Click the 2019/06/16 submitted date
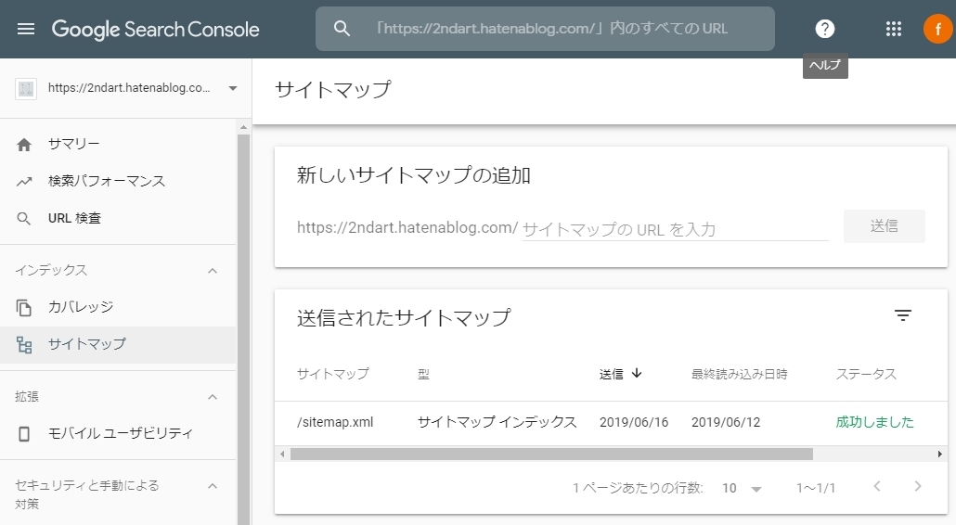956x525 pixels. click(634, 422)
